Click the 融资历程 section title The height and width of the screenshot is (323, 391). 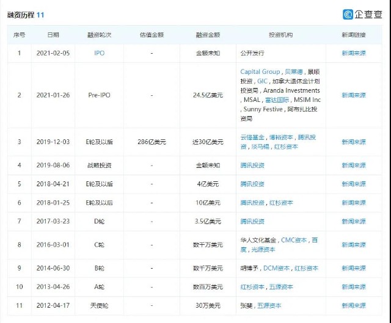(x=21, y=15)
